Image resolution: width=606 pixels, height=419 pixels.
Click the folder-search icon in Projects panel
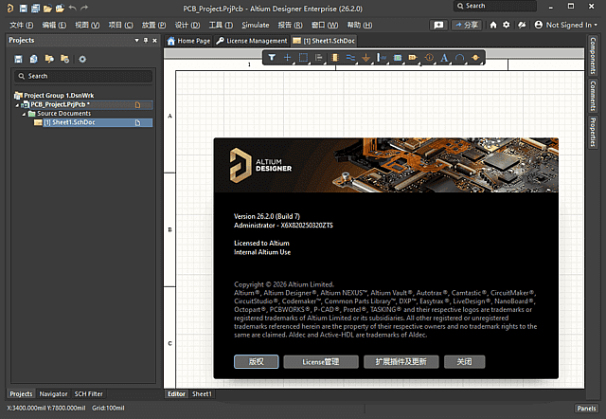pos(49,59)
